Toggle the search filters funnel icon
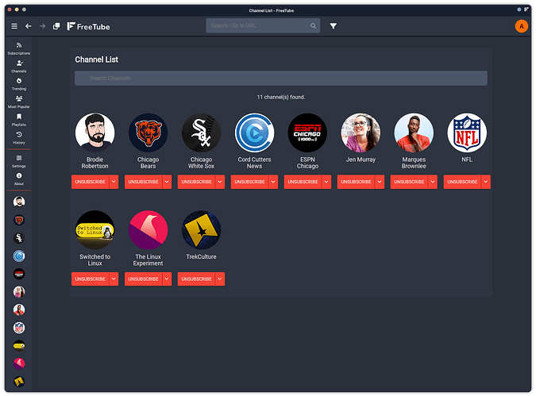 click(334, 26)
